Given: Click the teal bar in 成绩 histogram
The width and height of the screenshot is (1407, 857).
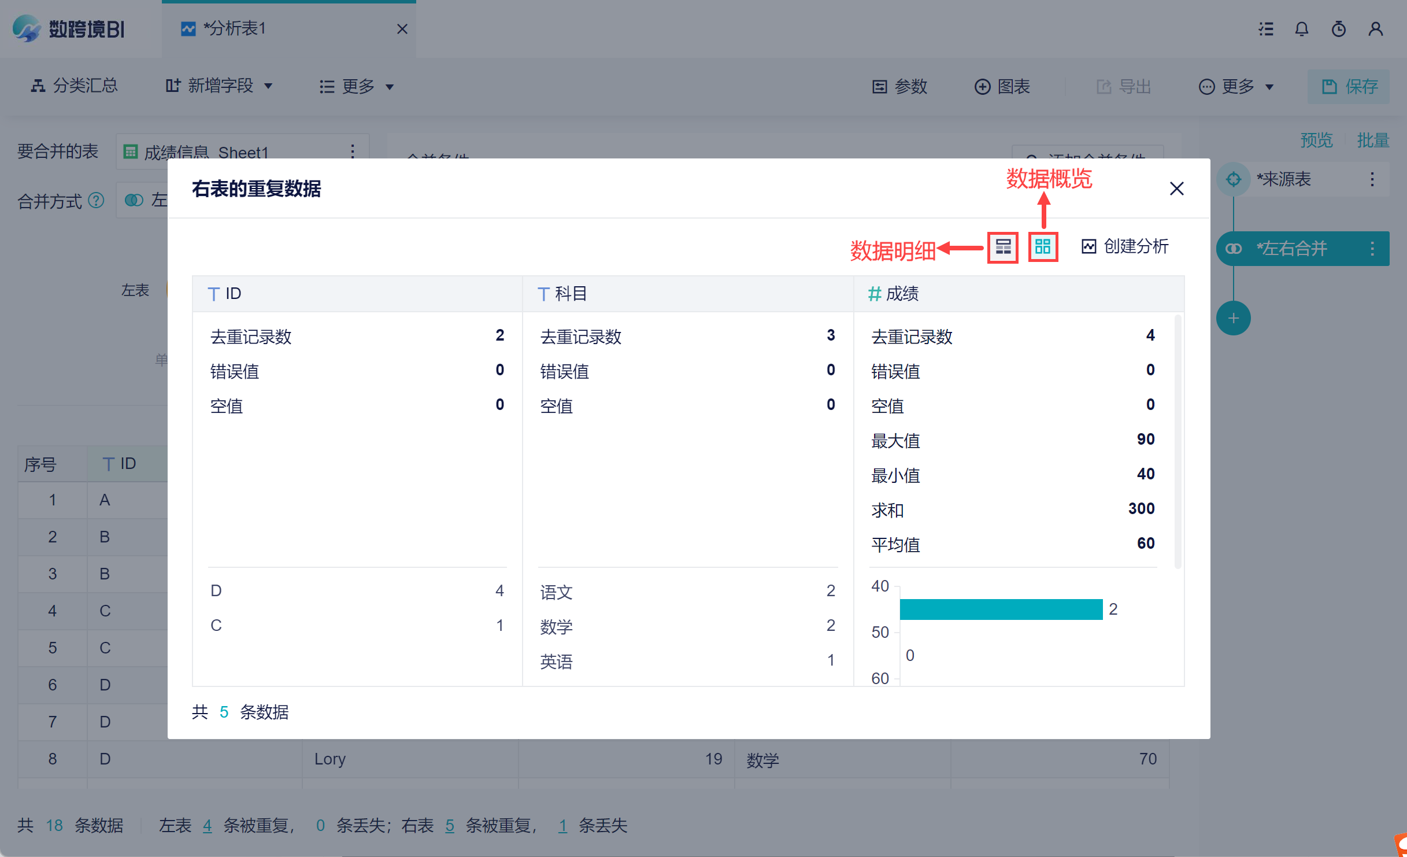Looking at the screenshot, I should tap(1001, 609).
